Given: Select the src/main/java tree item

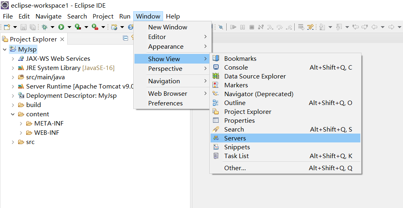Looking at the screenshot, I should (x=45, y=77).
